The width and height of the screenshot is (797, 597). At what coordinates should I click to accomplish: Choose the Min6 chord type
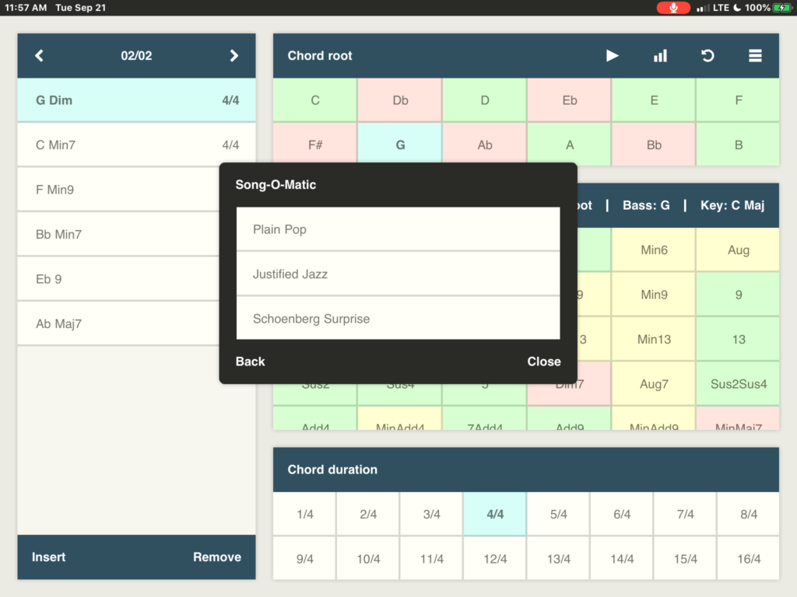pyautogui.click(x=653, y=250)
